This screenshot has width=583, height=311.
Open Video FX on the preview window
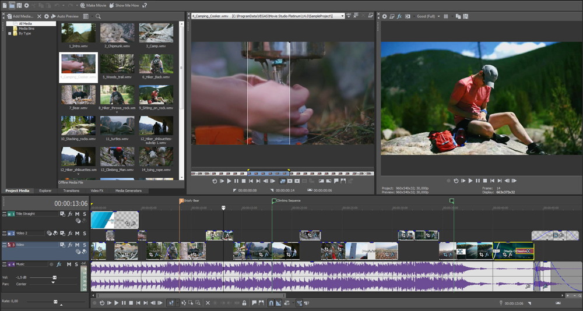point(399,16)
